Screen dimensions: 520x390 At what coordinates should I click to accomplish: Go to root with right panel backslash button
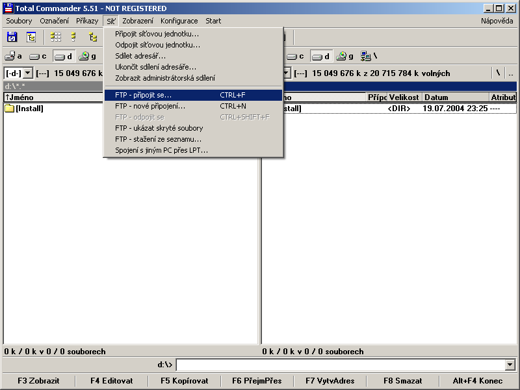tap(498, 73)
